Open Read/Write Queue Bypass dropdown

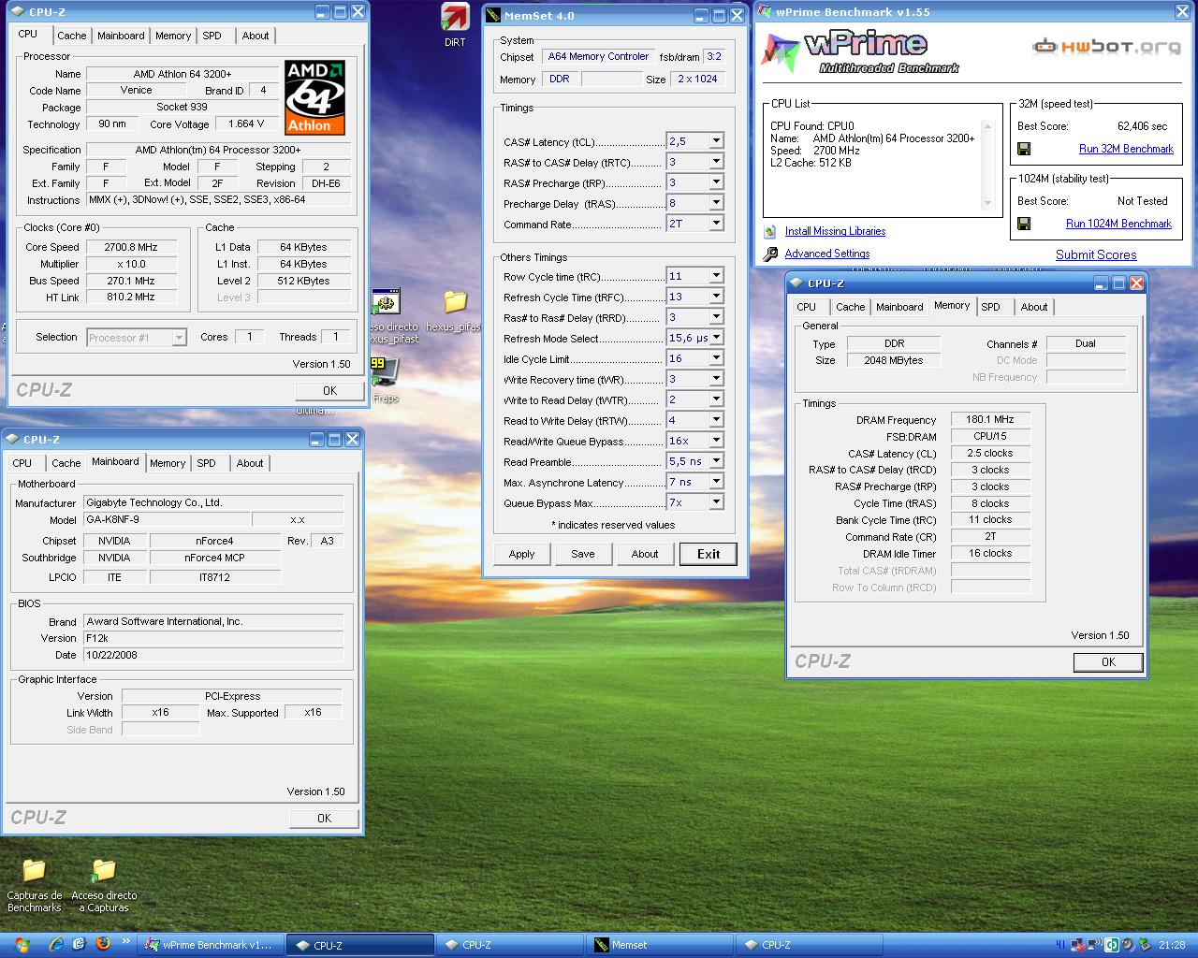click(x=716, y=441)
